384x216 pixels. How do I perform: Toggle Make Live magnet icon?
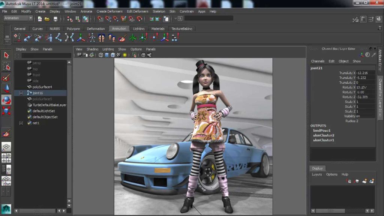139,19
